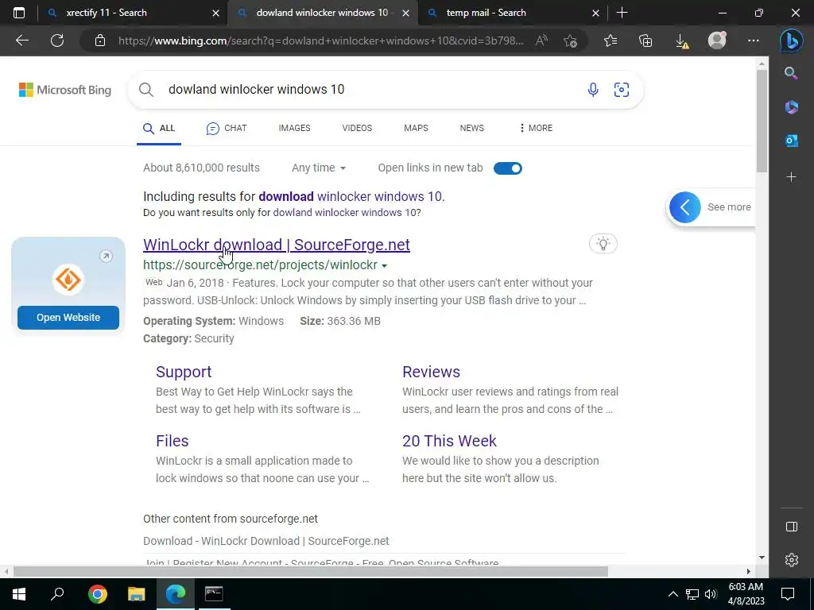Open sidebar settings gear icon
The image size is (814, 610).
click(791, 560)
